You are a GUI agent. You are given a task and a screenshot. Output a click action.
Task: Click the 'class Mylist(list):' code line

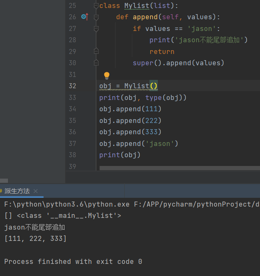tap(139, 5)
